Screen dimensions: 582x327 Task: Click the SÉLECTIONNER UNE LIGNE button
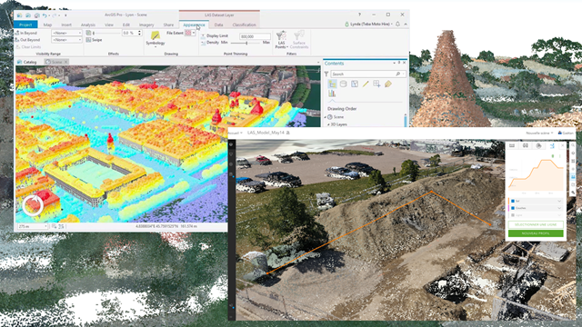pyautogui.click(x=536, y=224)
